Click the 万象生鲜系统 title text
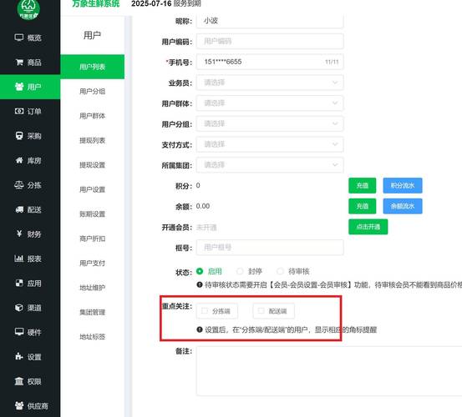The height and width of the screenshot is (417, 462). pyautogui.click(x=96, y=3)
